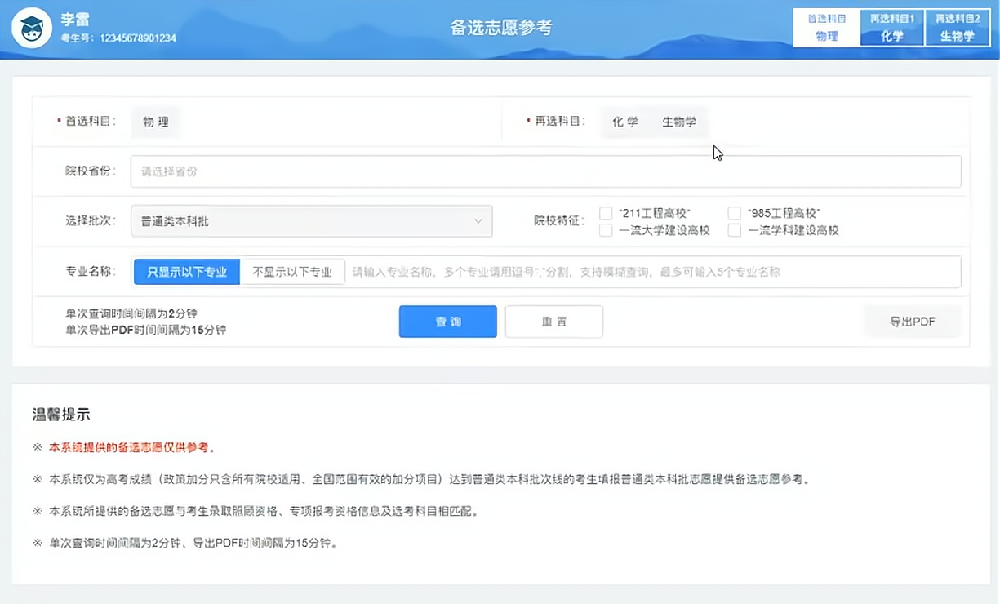This screenshot has width=1000, height=604.
Task: Enable the 一流大学建设高校 option
Action: 606,231
